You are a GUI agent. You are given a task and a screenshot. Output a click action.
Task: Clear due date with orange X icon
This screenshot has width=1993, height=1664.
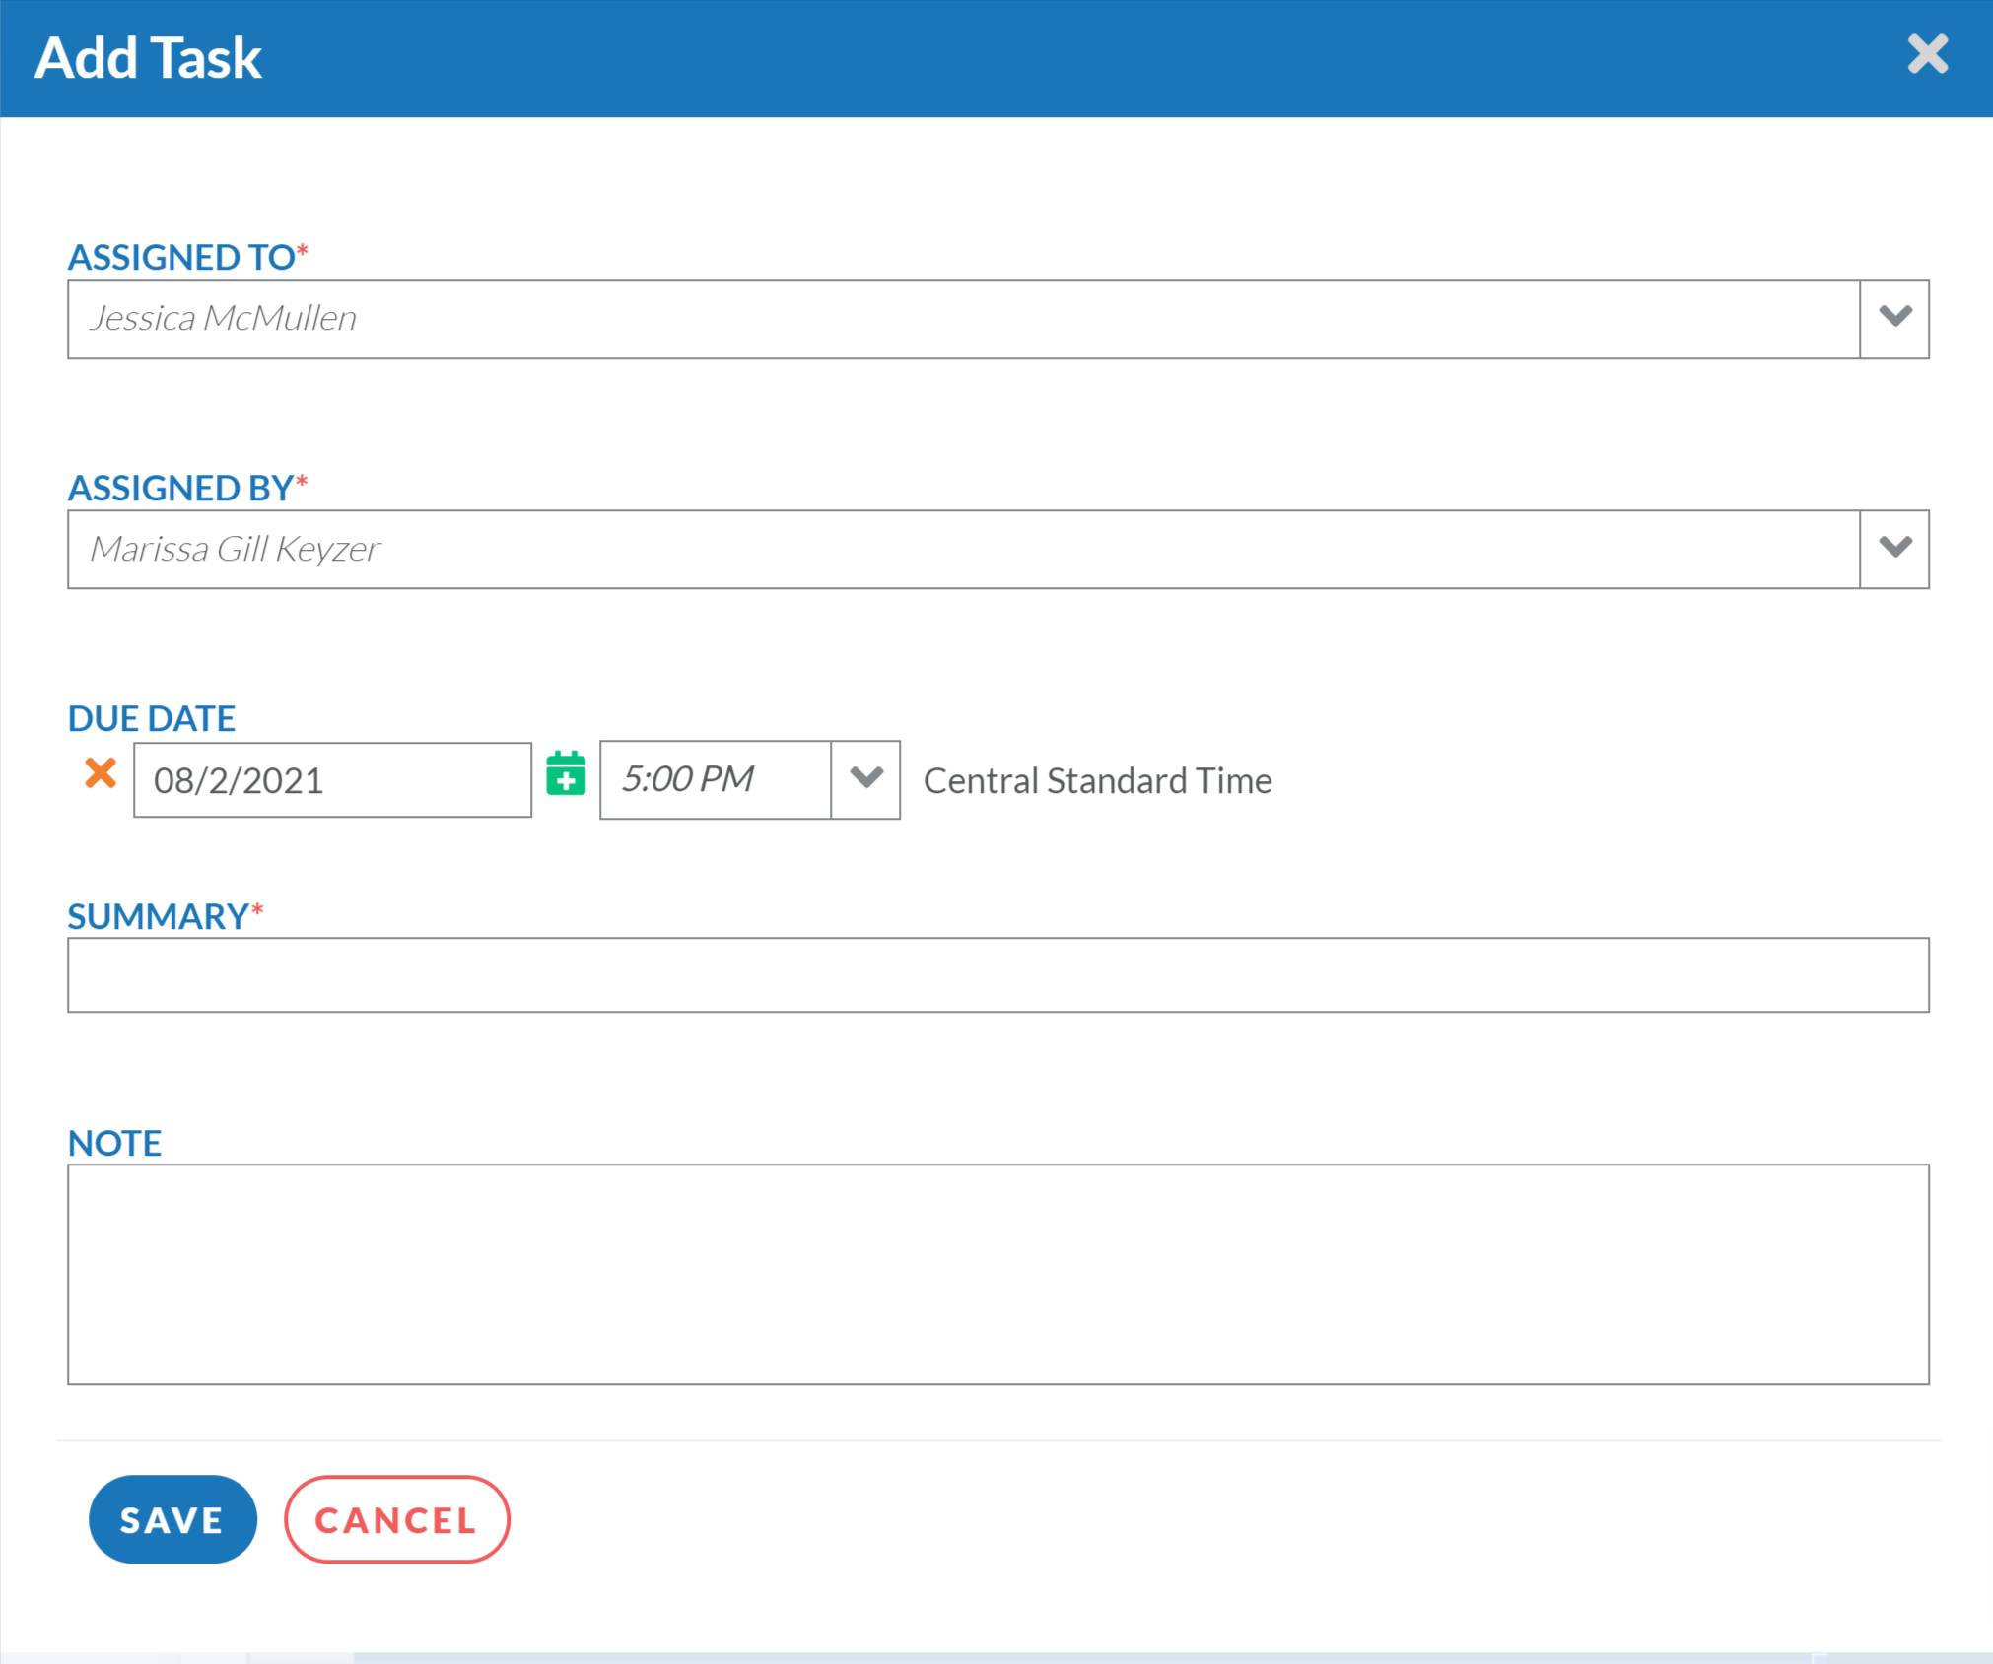coord(101,773)
